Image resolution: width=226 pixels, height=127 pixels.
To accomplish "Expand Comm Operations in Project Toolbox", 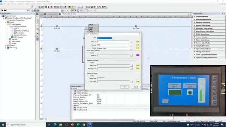I will click(x=195, y=25).
